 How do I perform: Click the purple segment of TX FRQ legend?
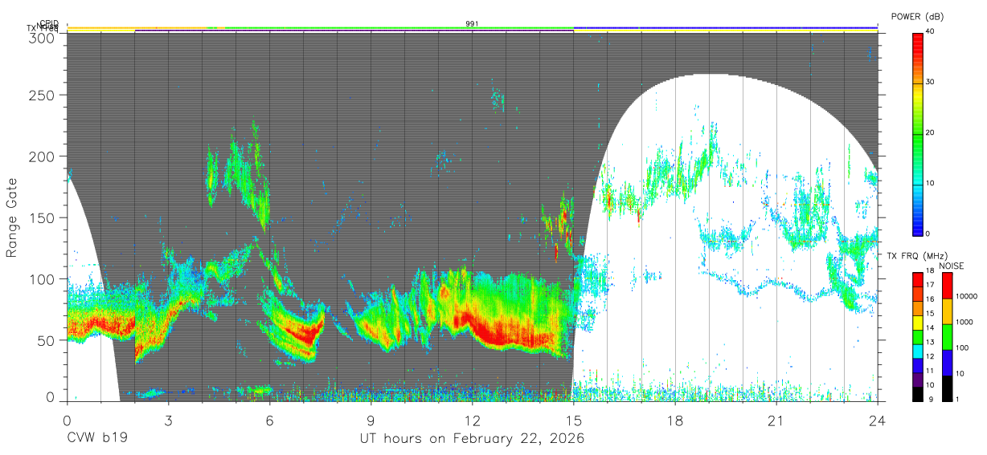pos(917,378)
